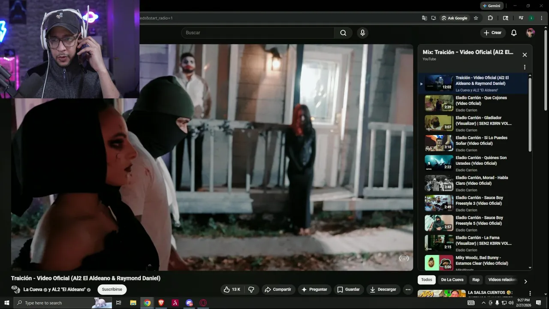Open Windows Start menu
The height and width of the screenshot is (309, 549).
click(x=6, y=303)
